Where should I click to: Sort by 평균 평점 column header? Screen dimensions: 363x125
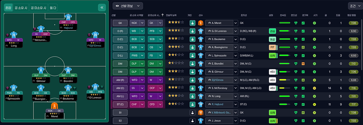tap(351, 15)
